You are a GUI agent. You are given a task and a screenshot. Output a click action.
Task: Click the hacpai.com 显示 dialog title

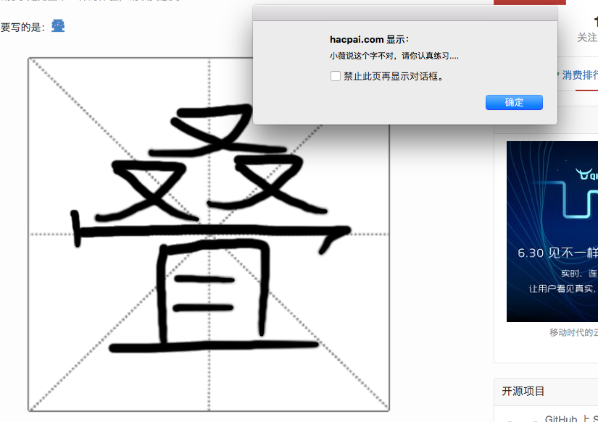pyautogui.click(x=369, y=39)
